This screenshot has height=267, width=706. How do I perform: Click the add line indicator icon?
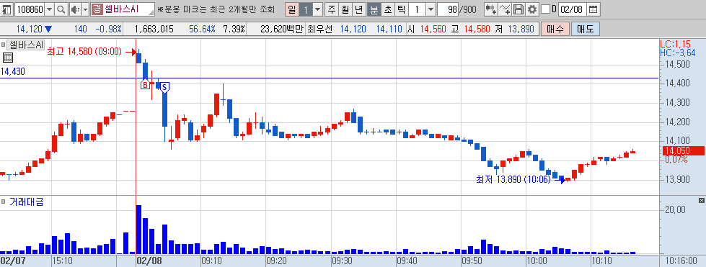click(x=506, y=9)
